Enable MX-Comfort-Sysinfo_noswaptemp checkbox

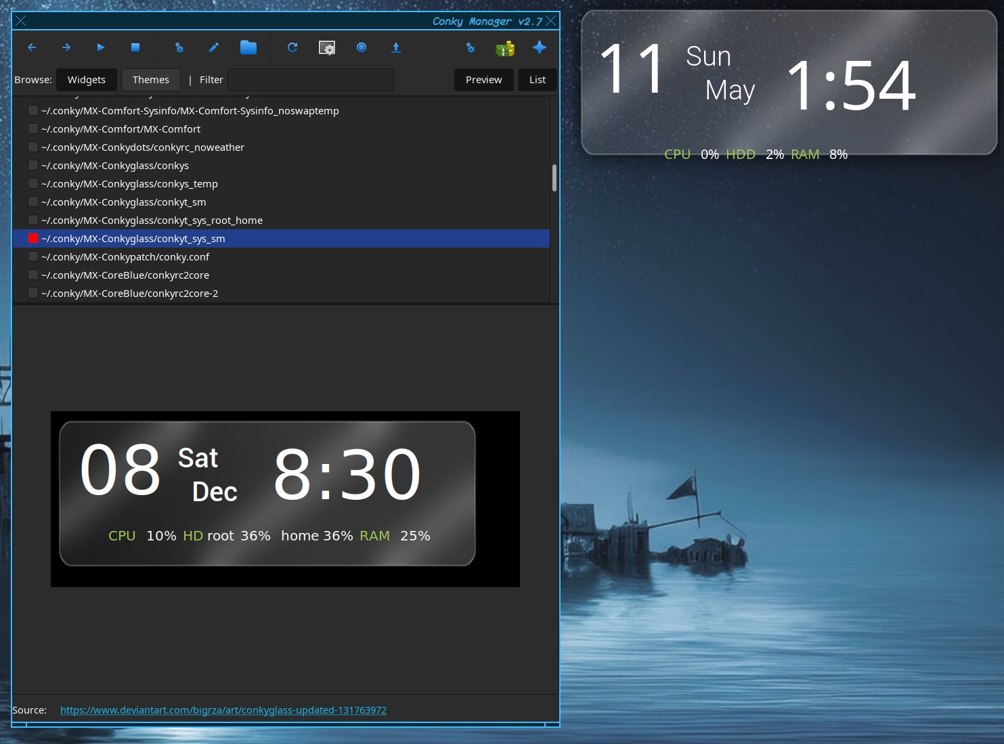point(32,110)
